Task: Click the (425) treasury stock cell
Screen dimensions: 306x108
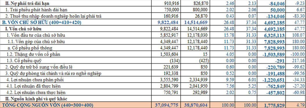Action: pyautogui.click(x=196, y=61)
